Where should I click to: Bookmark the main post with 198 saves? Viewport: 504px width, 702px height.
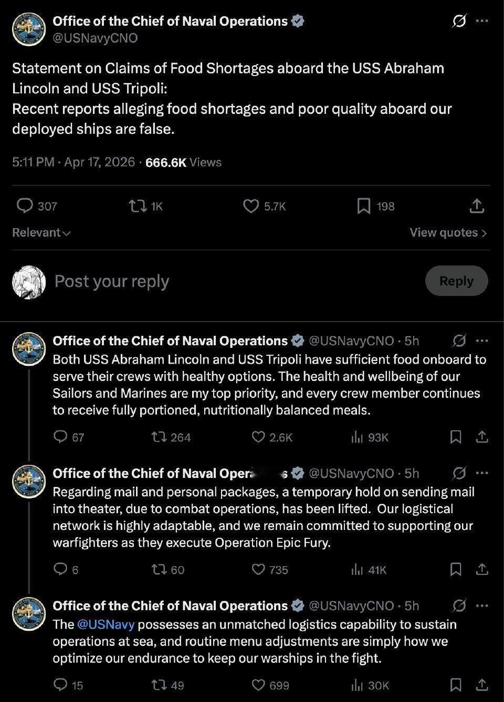364,206
